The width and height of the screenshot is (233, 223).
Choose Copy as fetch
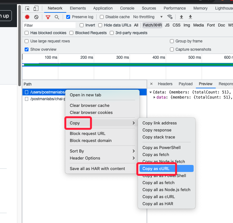(166, 154)
